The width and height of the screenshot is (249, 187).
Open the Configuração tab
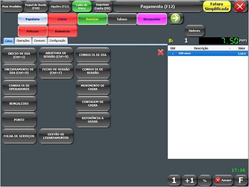[57, 40]
